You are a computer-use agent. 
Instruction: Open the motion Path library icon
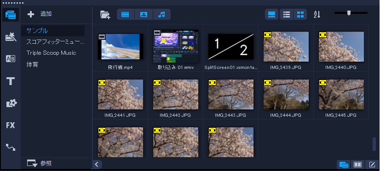11,147
